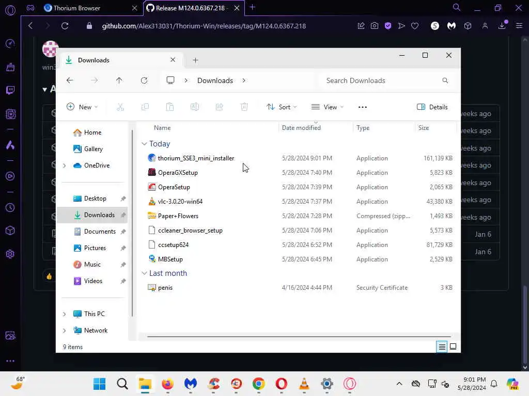Image resolution: width=529 pixels, height=396 pixels.
Task: Go up one folder level
Action: click(x=119, y=80)
